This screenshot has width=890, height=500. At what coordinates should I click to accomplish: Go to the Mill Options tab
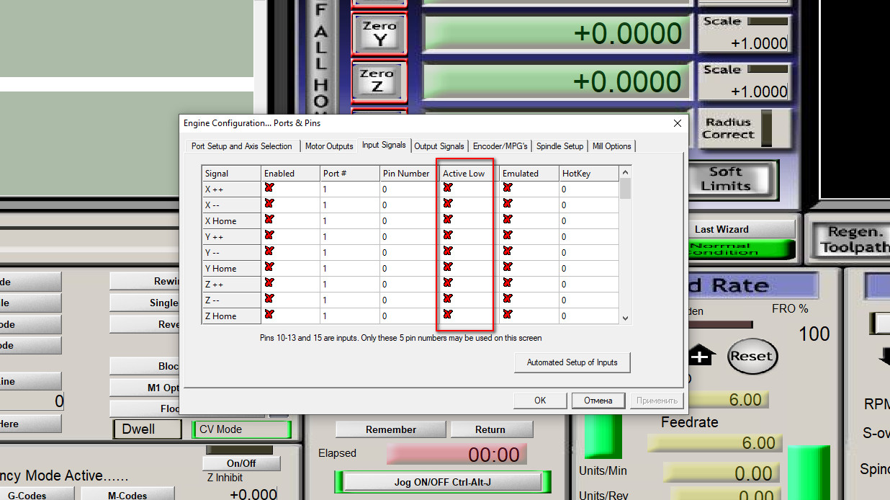pyautogui.click(x=612, y=146)
